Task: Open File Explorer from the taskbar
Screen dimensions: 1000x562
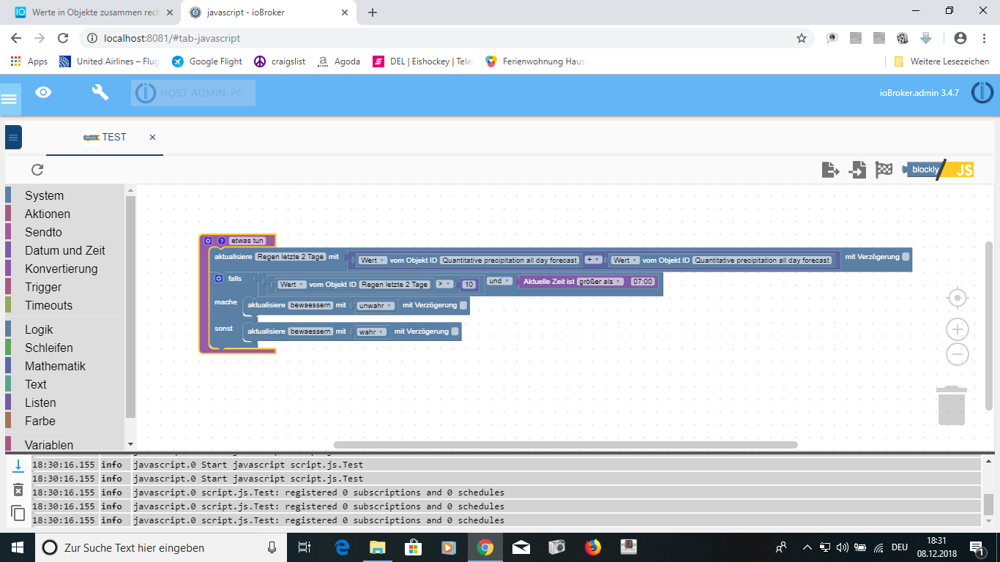Action: 377,547
